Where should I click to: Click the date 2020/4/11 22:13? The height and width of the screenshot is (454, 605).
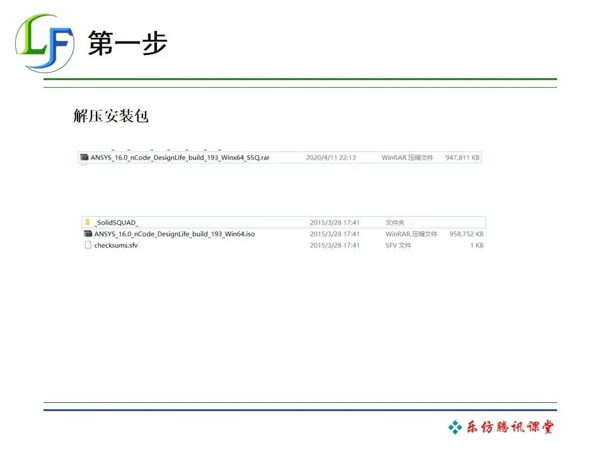(331, 158)
